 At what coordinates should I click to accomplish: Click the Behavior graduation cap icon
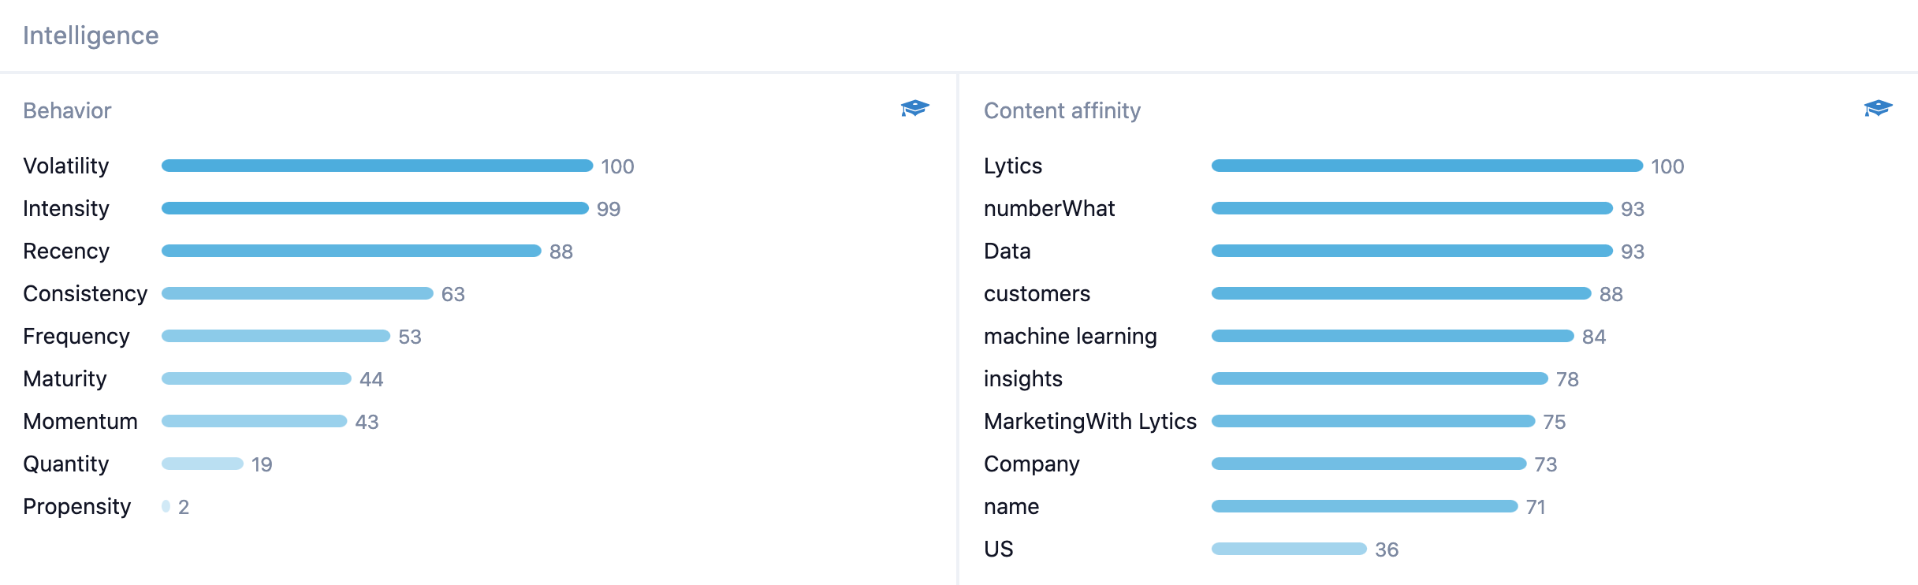(914, 108)
